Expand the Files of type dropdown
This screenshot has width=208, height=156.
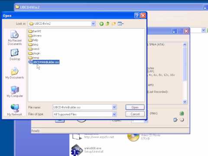pyautogui.click(x=114, y=114)
